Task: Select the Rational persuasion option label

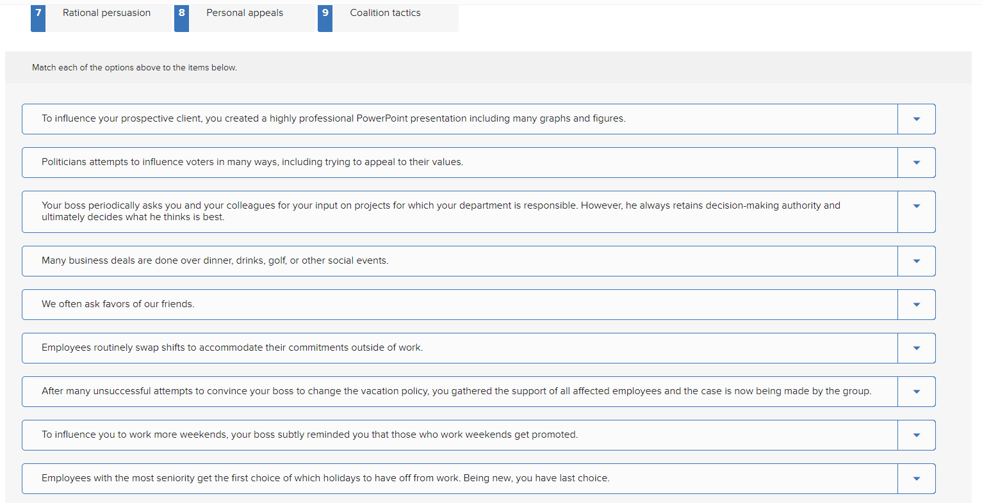Action: click(x=106, y=13)
